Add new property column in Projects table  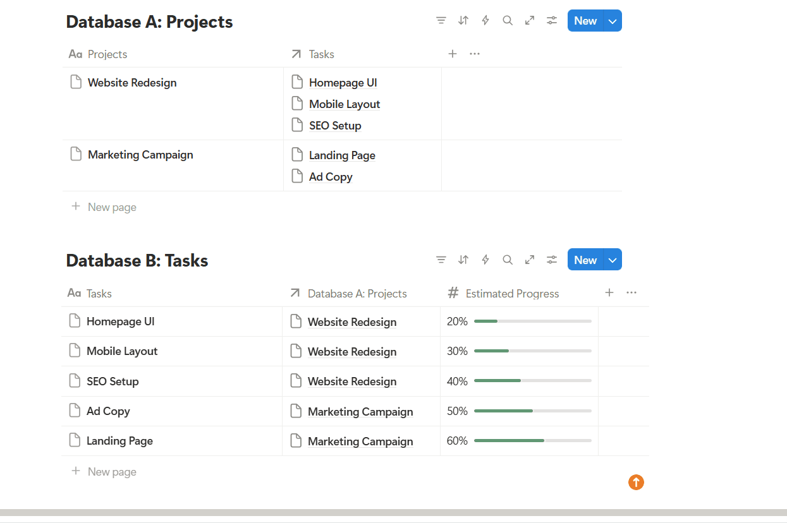click(453, 54)
